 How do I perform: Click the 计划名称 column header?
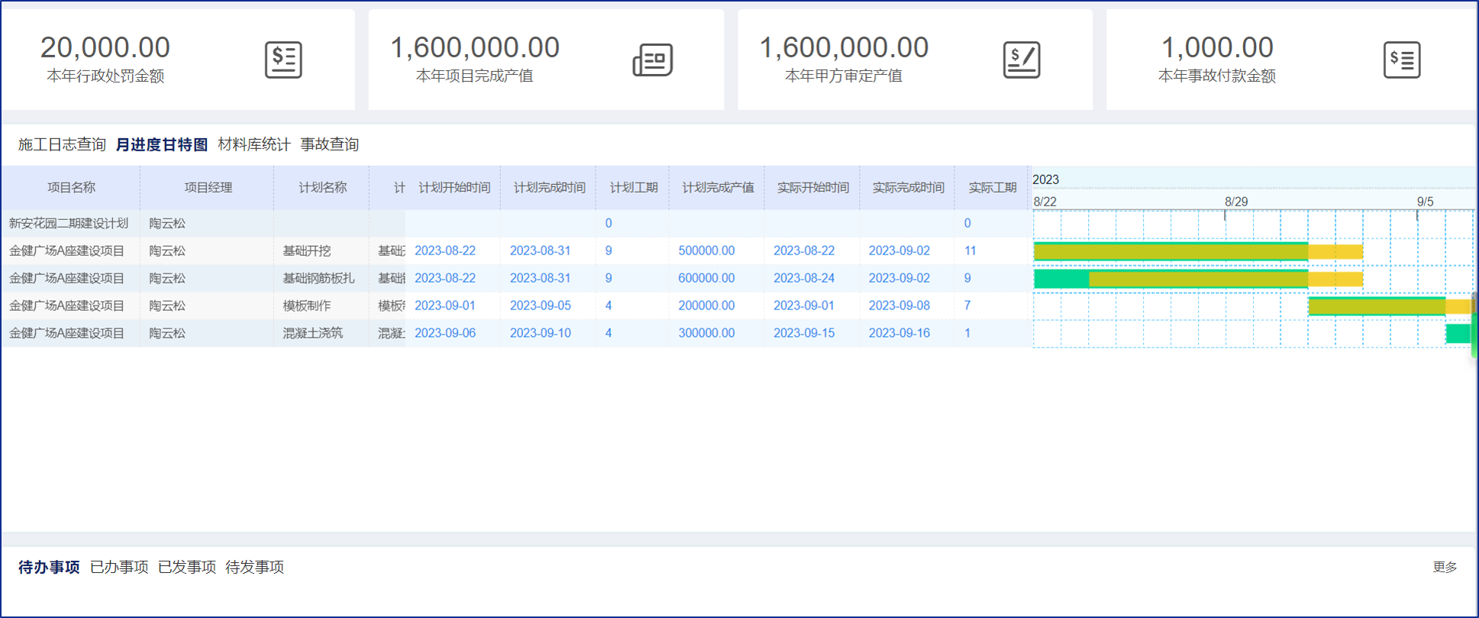pos(322,187)
